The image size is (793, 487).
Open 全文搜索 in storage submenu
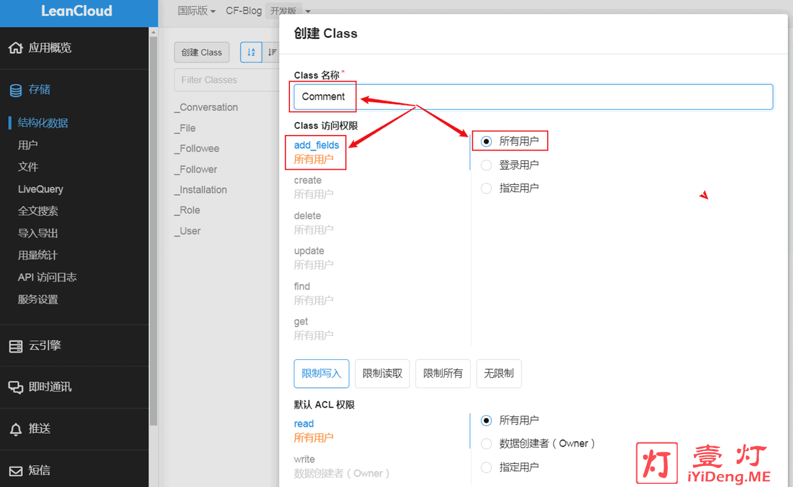click(x=38, y=211)
